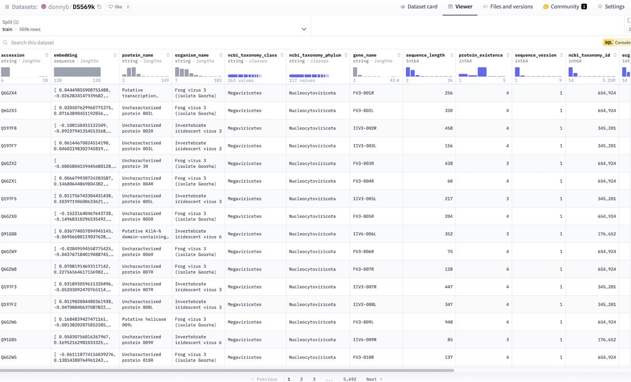Click embedding cell in the Q6GZX2 row
631x382 pixels.
pyautogui.click(x=84, y=164)
